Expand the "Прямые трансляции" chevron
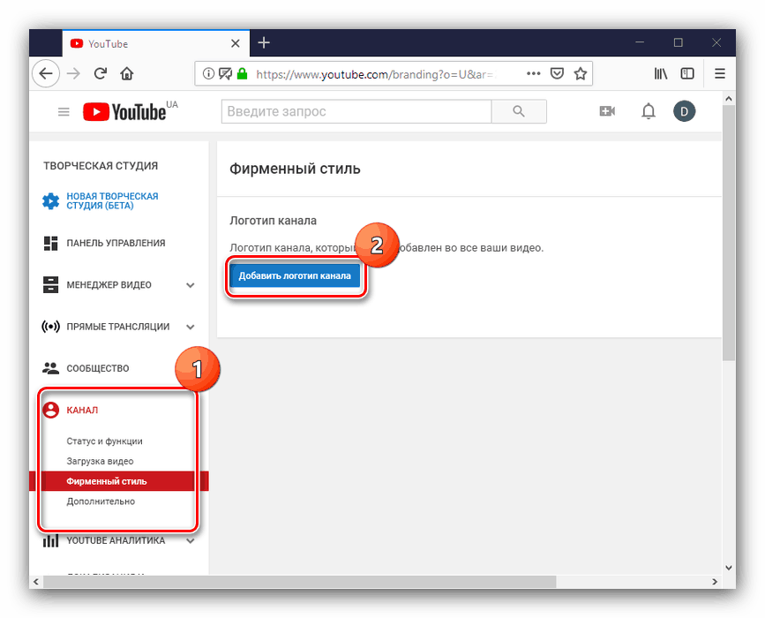The width and height of the screenshot is (765, 618). tap(191, 327)
